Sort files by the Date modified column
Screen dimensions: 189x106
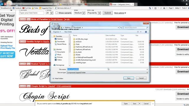(x=110, y=35)
